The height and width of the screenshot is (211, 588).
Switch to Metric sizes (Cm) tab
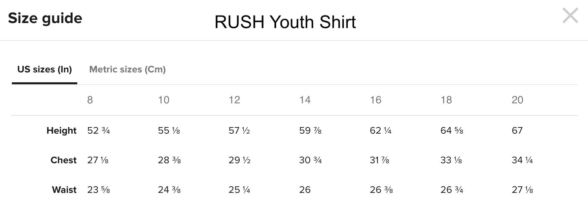tap(127, 69)
